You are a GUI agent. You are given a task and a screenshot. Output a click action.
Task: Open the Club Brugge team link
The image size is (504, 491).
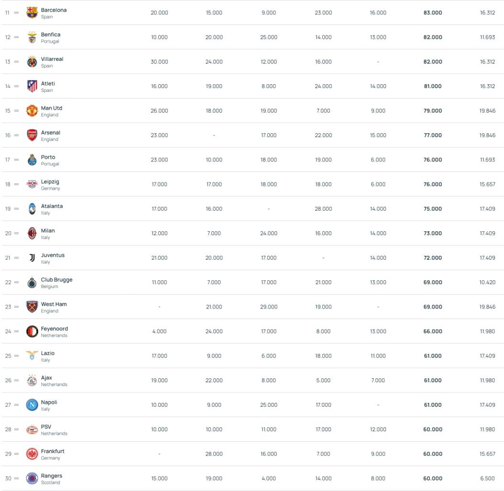(56, 279)
